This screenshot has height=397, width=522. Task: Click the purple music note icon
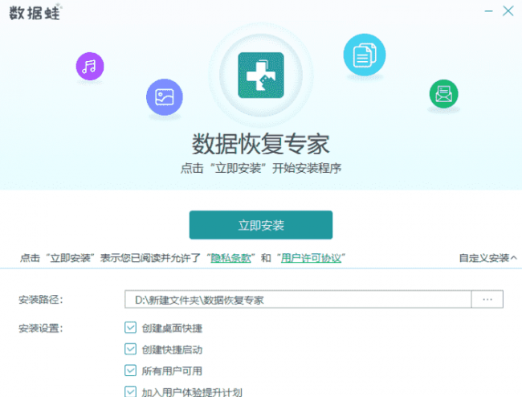click(90, 66)
